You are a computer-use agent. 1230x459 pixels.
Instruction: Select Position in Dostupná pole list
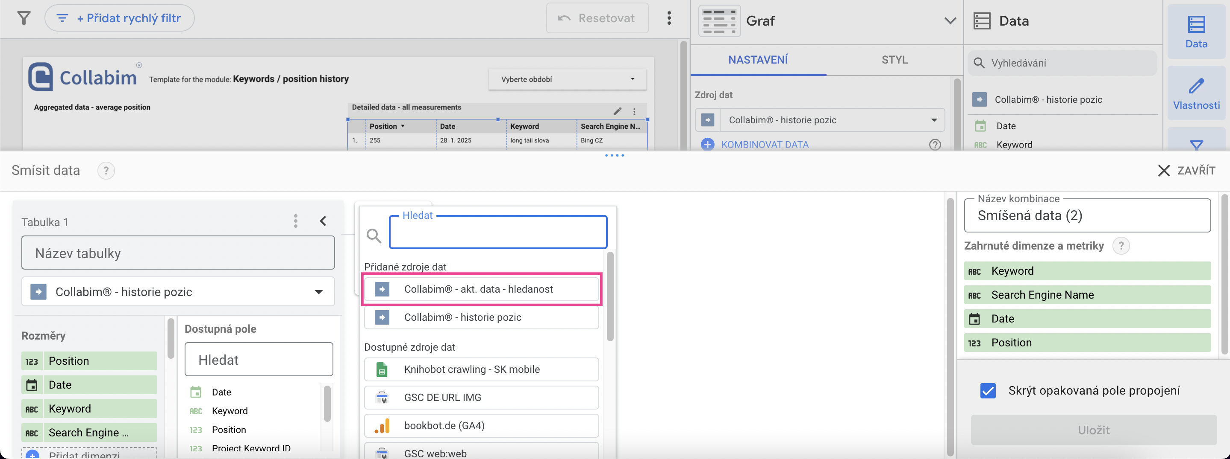tap(229, 430)
